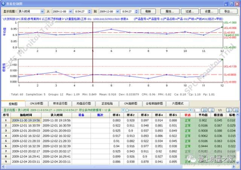Switch to the 六图模式 tab
Image resolution: width=241 pixels, height=170 pixels.
click(178, 103)
